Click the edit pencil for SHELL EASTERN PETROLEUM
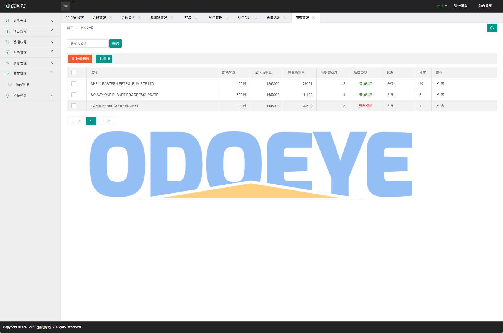 point(438,83)
